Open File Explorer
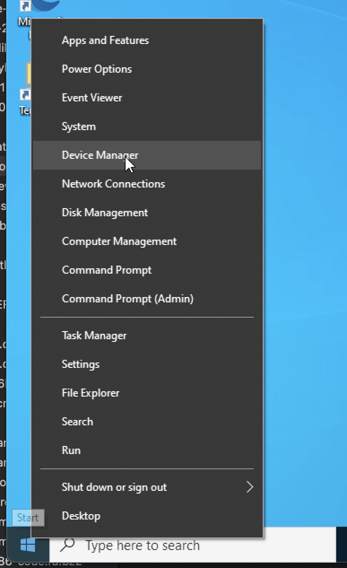Screen dimensions: 347x568 coord(147,393)
